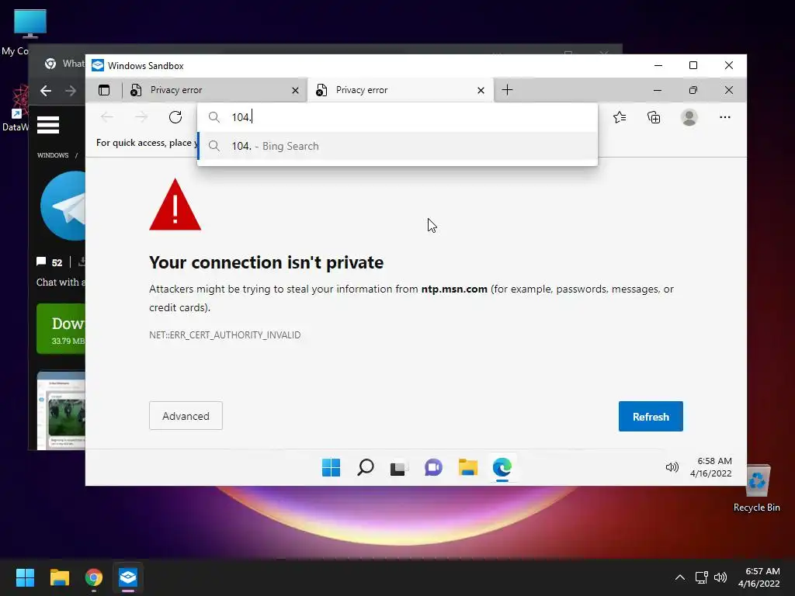The image size is (795, 596).
Task: Click the green Download button in Chrome
Action: click(61, 329)
